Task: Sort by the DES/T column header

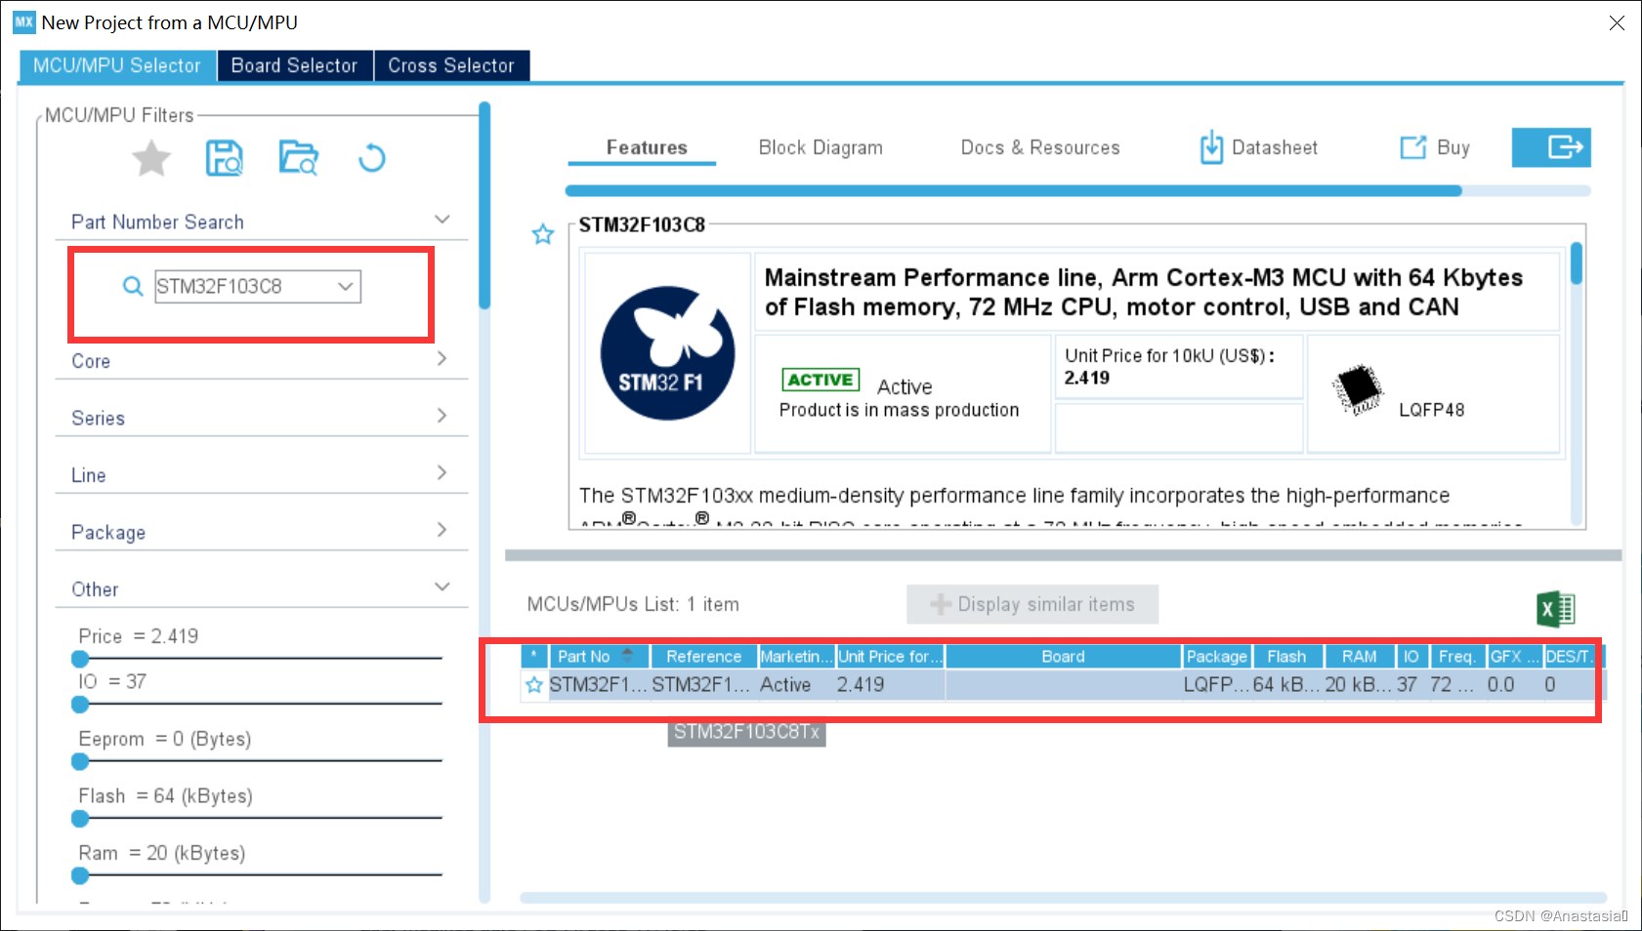Action: pos(1569,657)
